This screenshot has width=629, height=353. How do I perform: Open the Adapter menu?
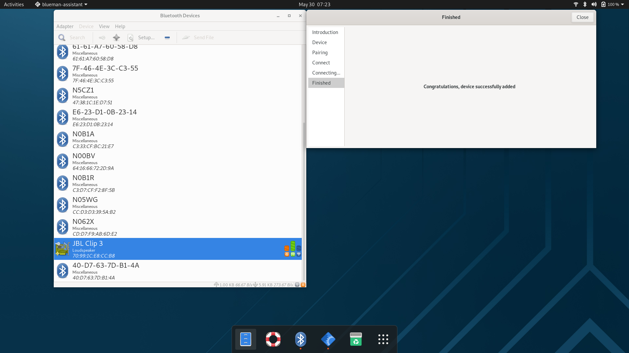click(65, 26)
